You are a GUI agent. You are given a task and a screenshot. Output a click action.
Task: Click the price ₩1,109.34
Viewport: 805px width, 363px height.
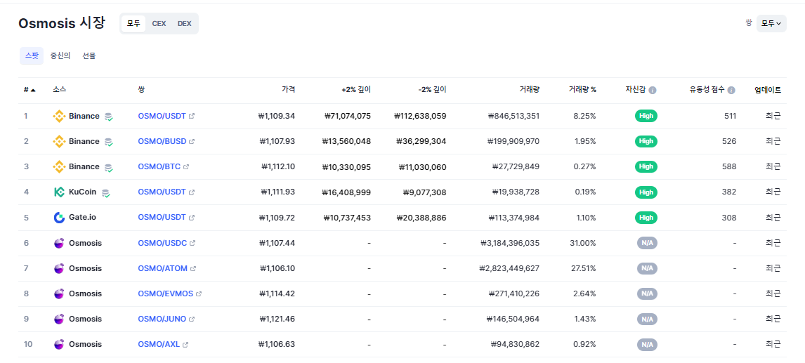coord(277,116)
